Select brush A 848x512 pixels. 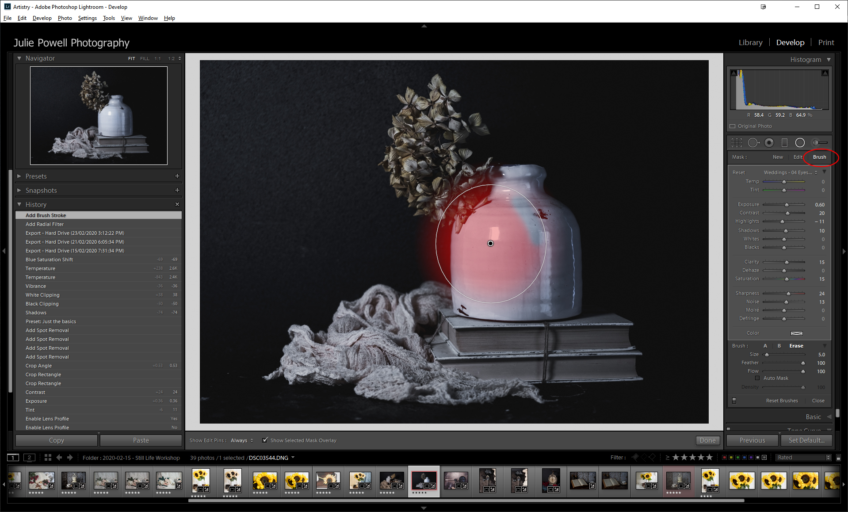[765, 346]
